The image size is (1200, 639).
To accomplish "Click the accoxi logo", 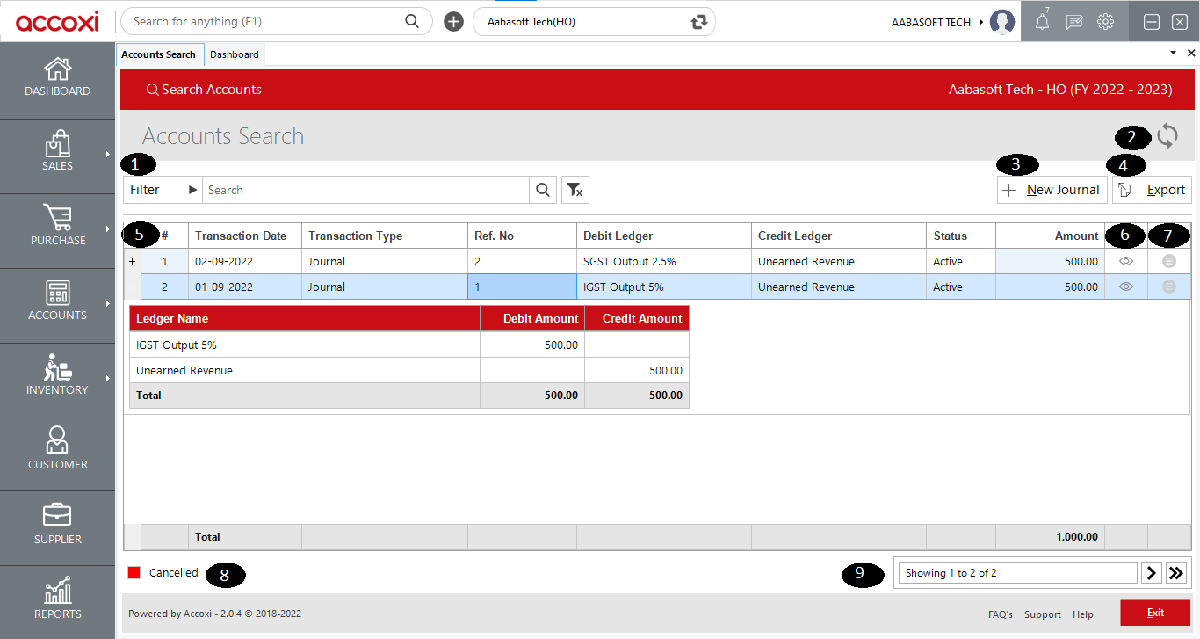I will click(57, 22).
